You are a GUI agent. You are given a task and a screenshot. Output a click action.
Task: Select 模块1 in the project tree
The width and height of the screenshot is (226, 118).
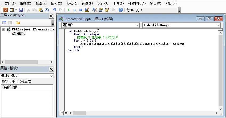[21, 34]
